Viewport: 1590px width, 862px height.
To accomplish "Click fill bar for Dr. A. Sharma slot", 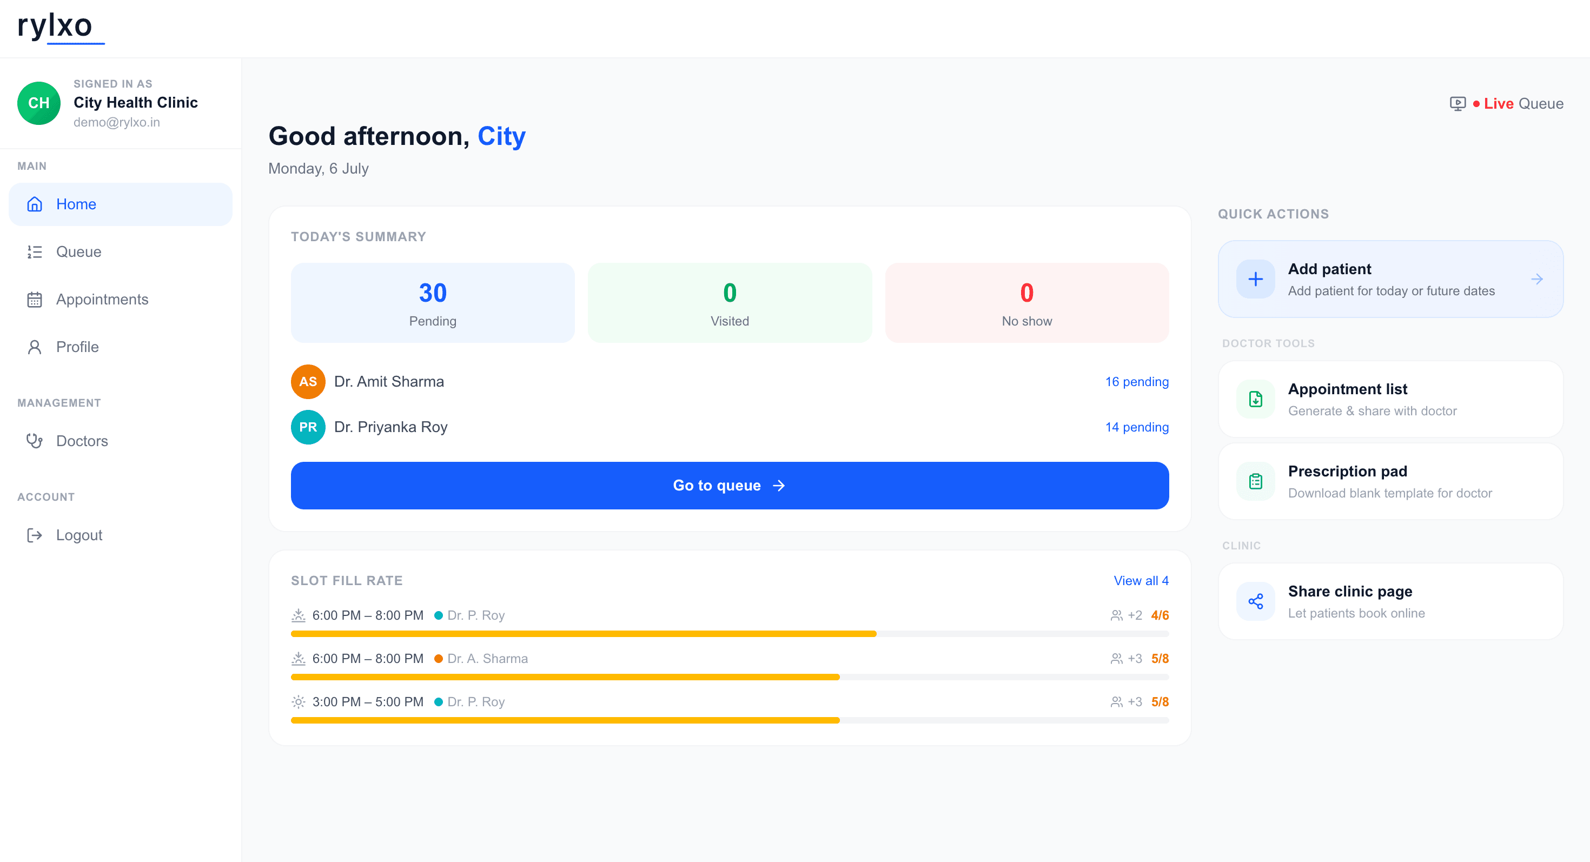I will click(x=730, y=677).
